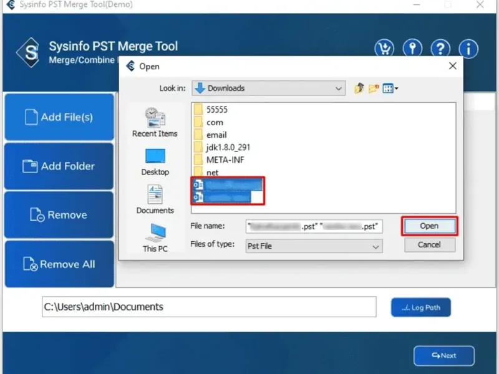Click the Remove All button
Image resolution: width=499 pixels, height=374 pixels.
[59, 264]
